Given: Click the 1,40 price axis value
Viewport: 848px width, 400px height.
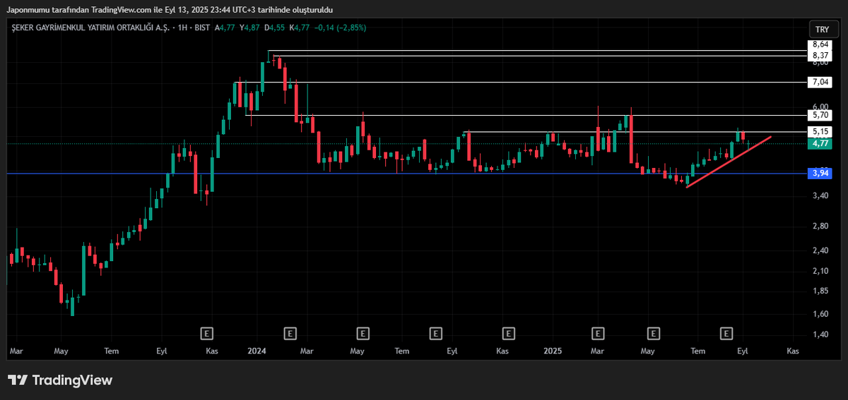Looking at the screenshot, I should click(820, 334).
